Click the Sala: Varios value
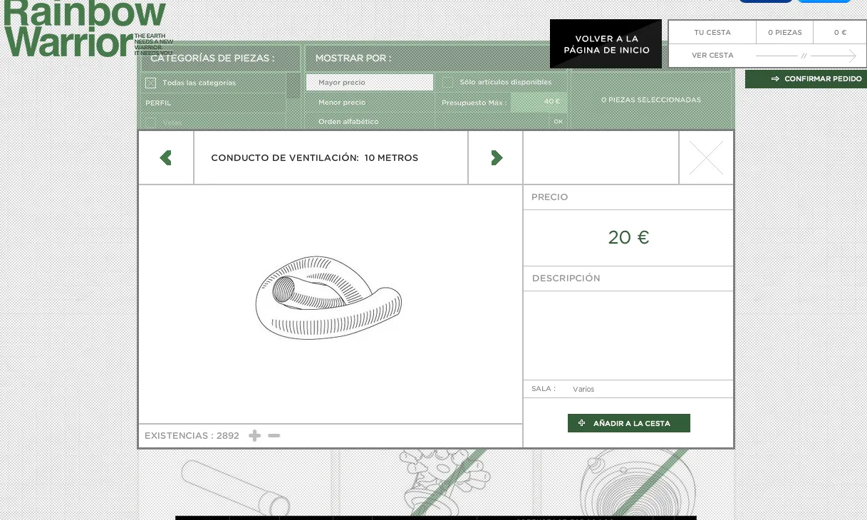867x520 pixels. (583, 390)
